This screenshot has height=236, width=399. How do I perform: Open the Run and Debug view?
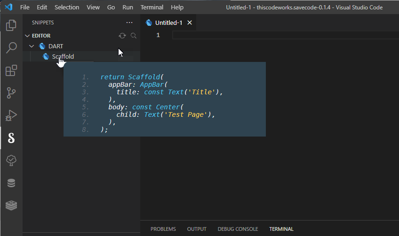(x=11, y=115)
